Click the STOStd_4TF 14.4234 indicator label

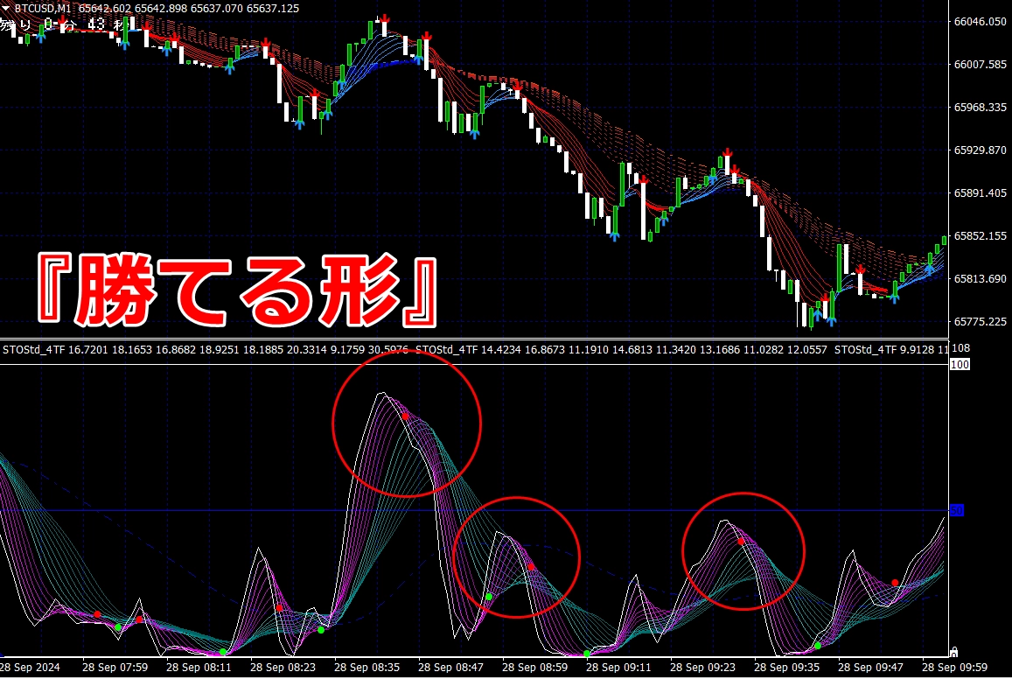coord(468,350)
